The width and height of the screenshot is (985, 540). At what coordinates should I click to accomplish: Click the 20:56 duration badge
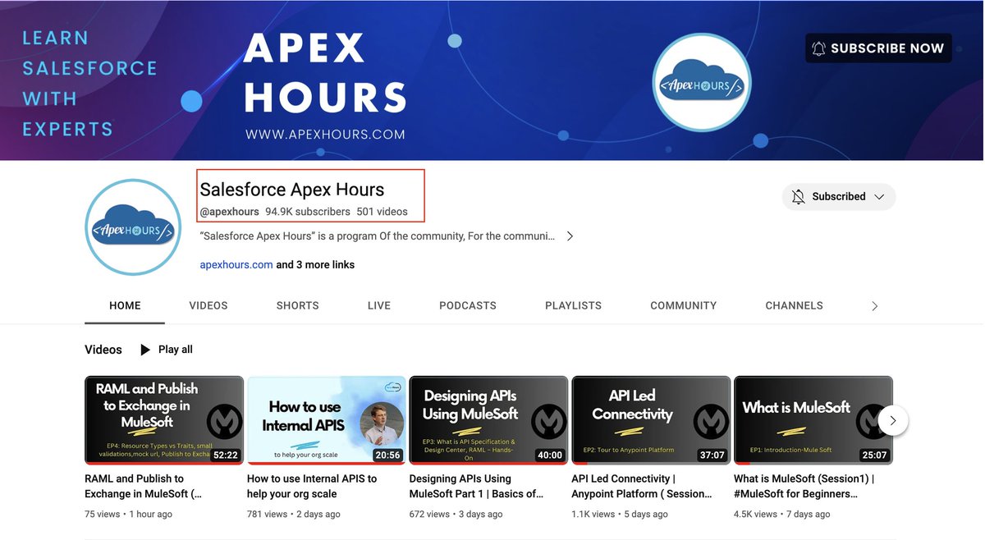(x=387, y=455)
